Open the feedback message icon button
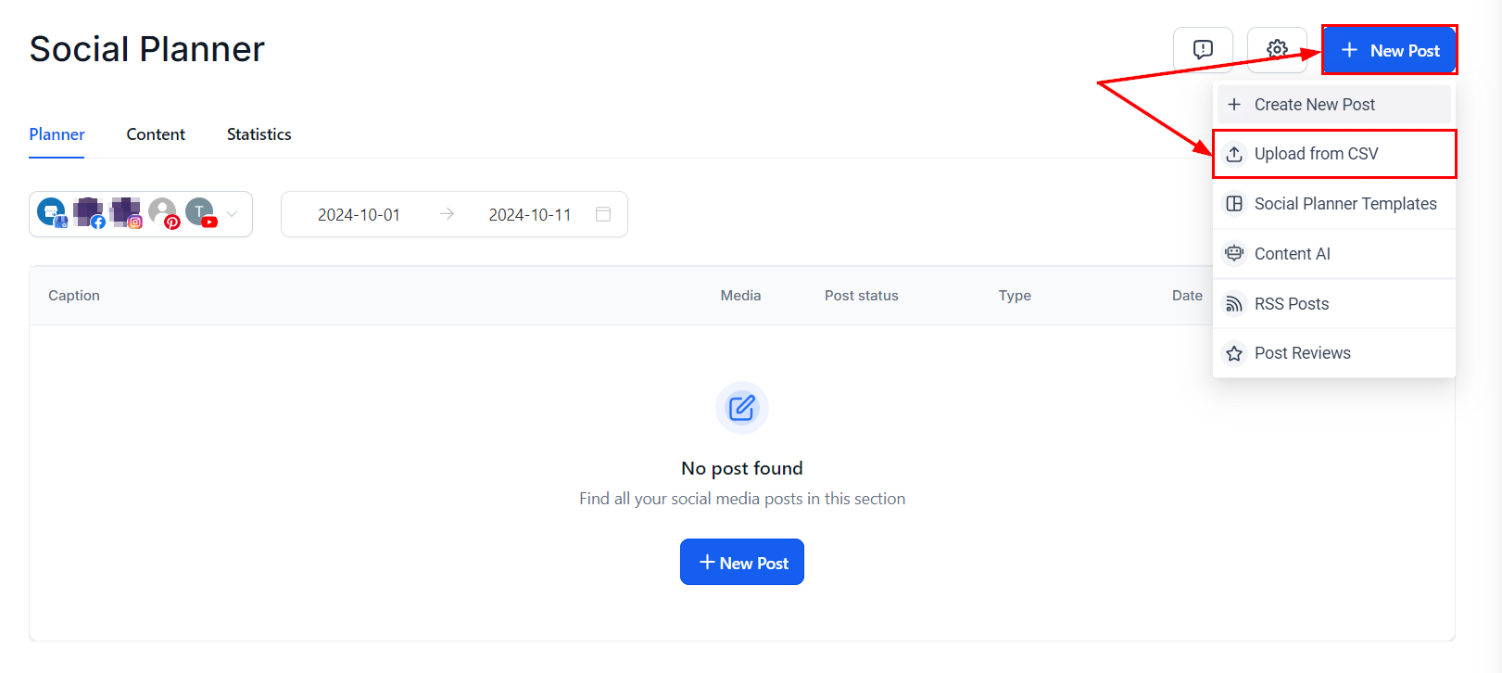 [x=1202, y=49]
